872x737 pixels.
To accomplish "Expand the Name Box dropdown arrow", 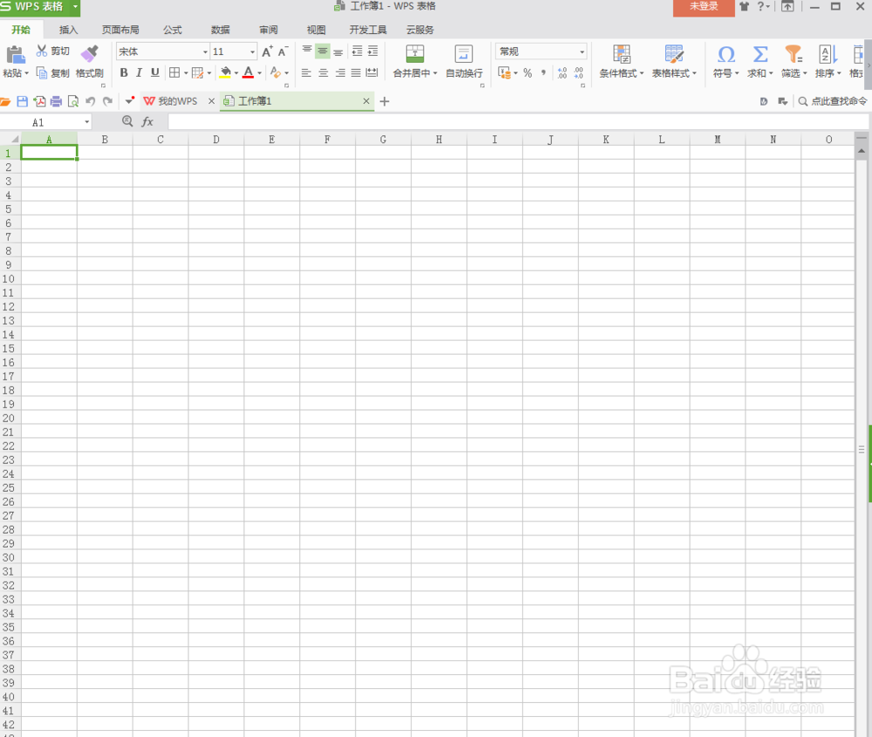I will coord(86,122).
